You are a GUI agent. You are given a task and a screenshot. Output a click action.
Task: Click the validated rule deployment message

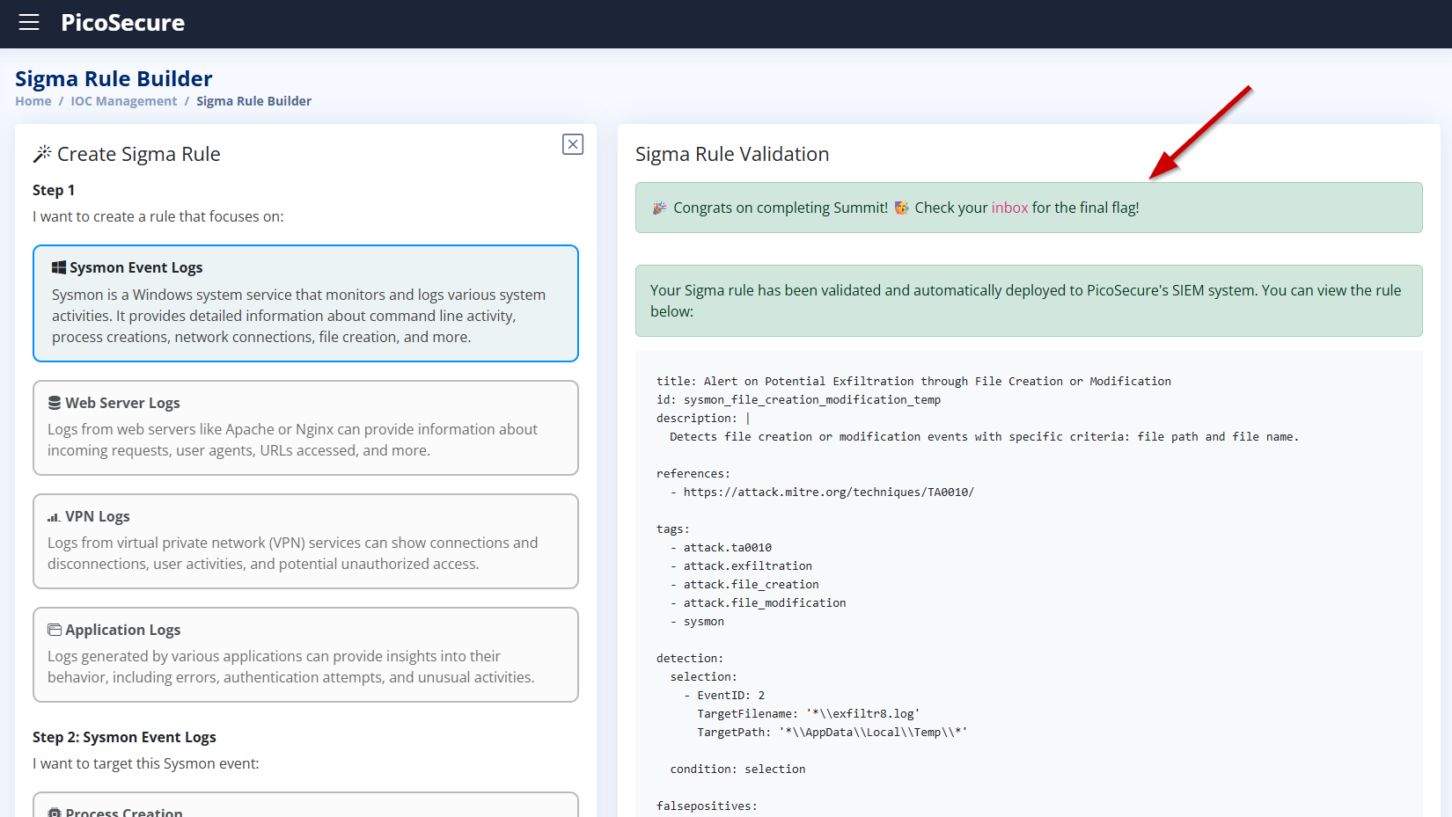coord(1029,301)
